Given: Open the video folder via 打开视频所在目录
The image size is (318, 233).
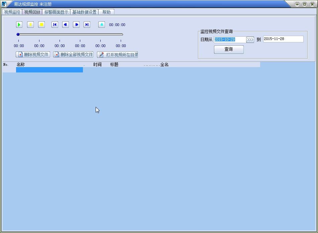Looking at the screenshot, I should click(117, 55).
